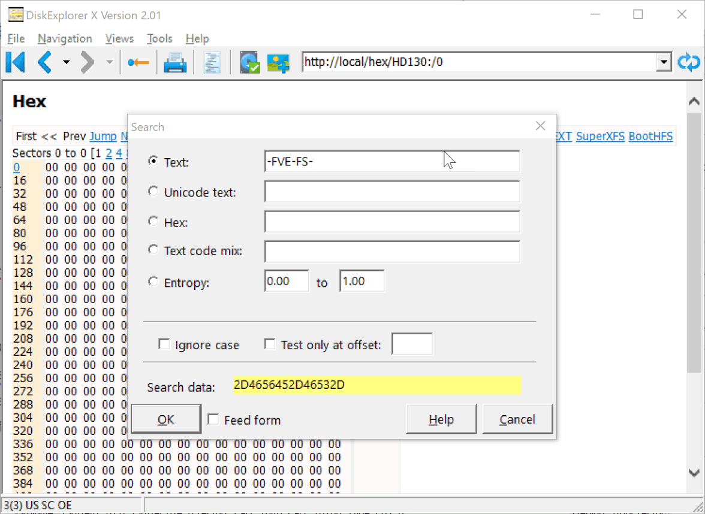This screenshot has height=514, width=705.
Task: Enable the Ignore case checkbox
Action: pos(164,344)
